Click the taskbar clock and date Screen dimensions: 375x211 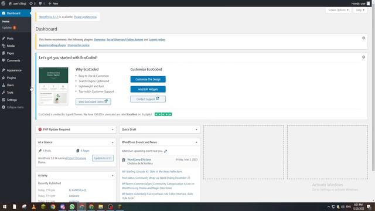[358, 207]
